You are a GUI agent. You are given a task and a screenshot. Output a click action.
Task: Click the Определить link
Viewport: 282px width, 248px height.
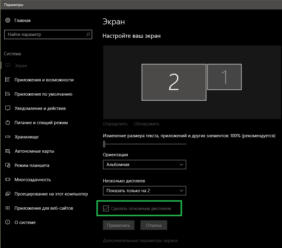[x=115, y=124]
